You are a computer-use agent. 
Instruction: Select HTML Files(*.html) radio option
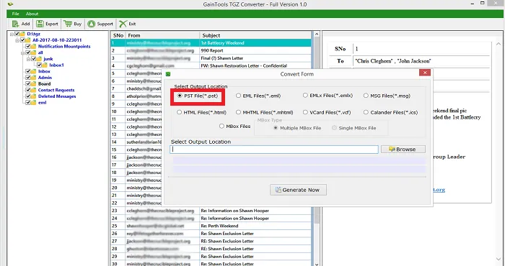tap(179, 112)
